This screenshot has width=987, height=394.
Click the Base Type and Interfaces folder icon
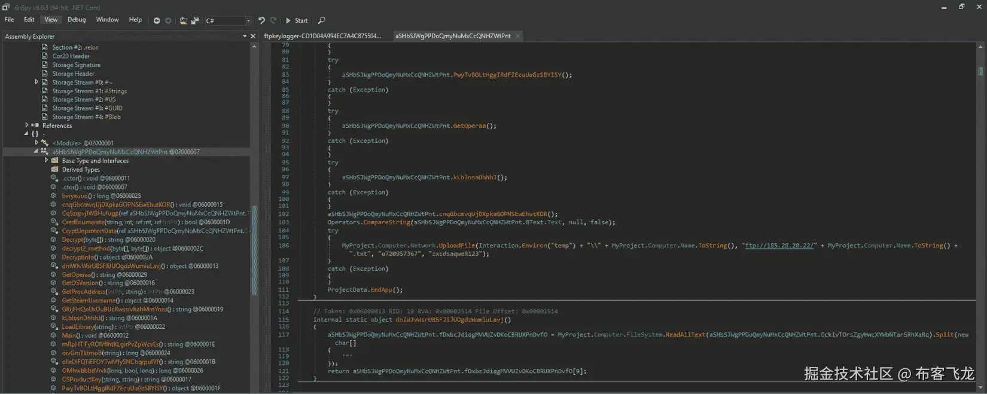coord(55,160)
